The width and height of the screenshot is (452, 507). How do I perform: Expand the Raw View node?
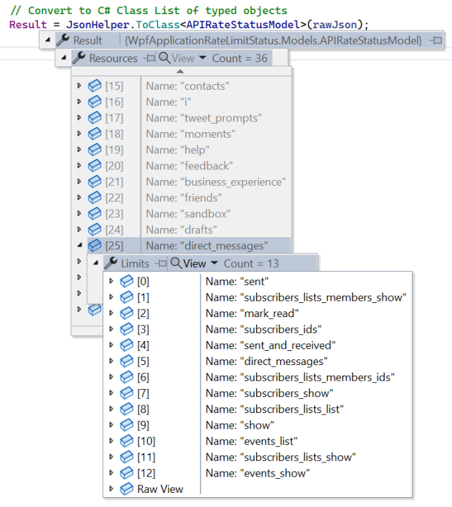coord(111,489)
